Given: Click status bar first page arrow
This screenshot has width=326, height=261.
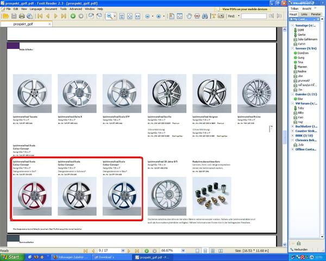Looking at the screenshot, I should point(85,251).
